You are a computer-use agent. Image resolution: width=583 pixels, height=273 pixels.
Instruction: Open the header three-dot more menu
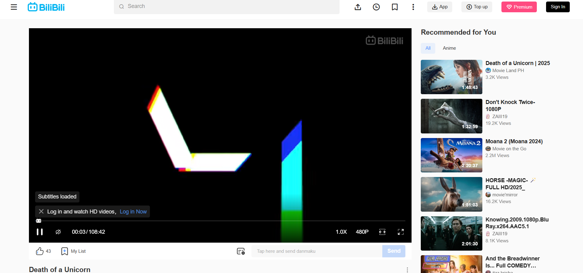click(413, 7)
